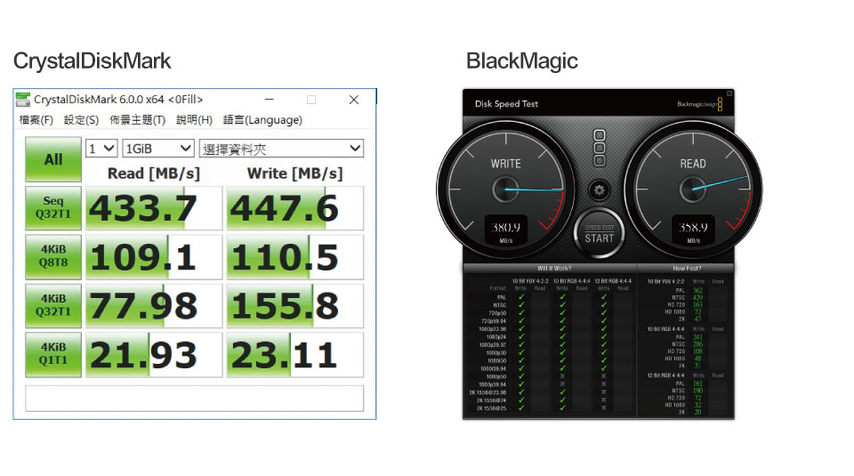854x476 pixels.
Task: Click the How Fast? panel header
Action: [x=688, y=268]
